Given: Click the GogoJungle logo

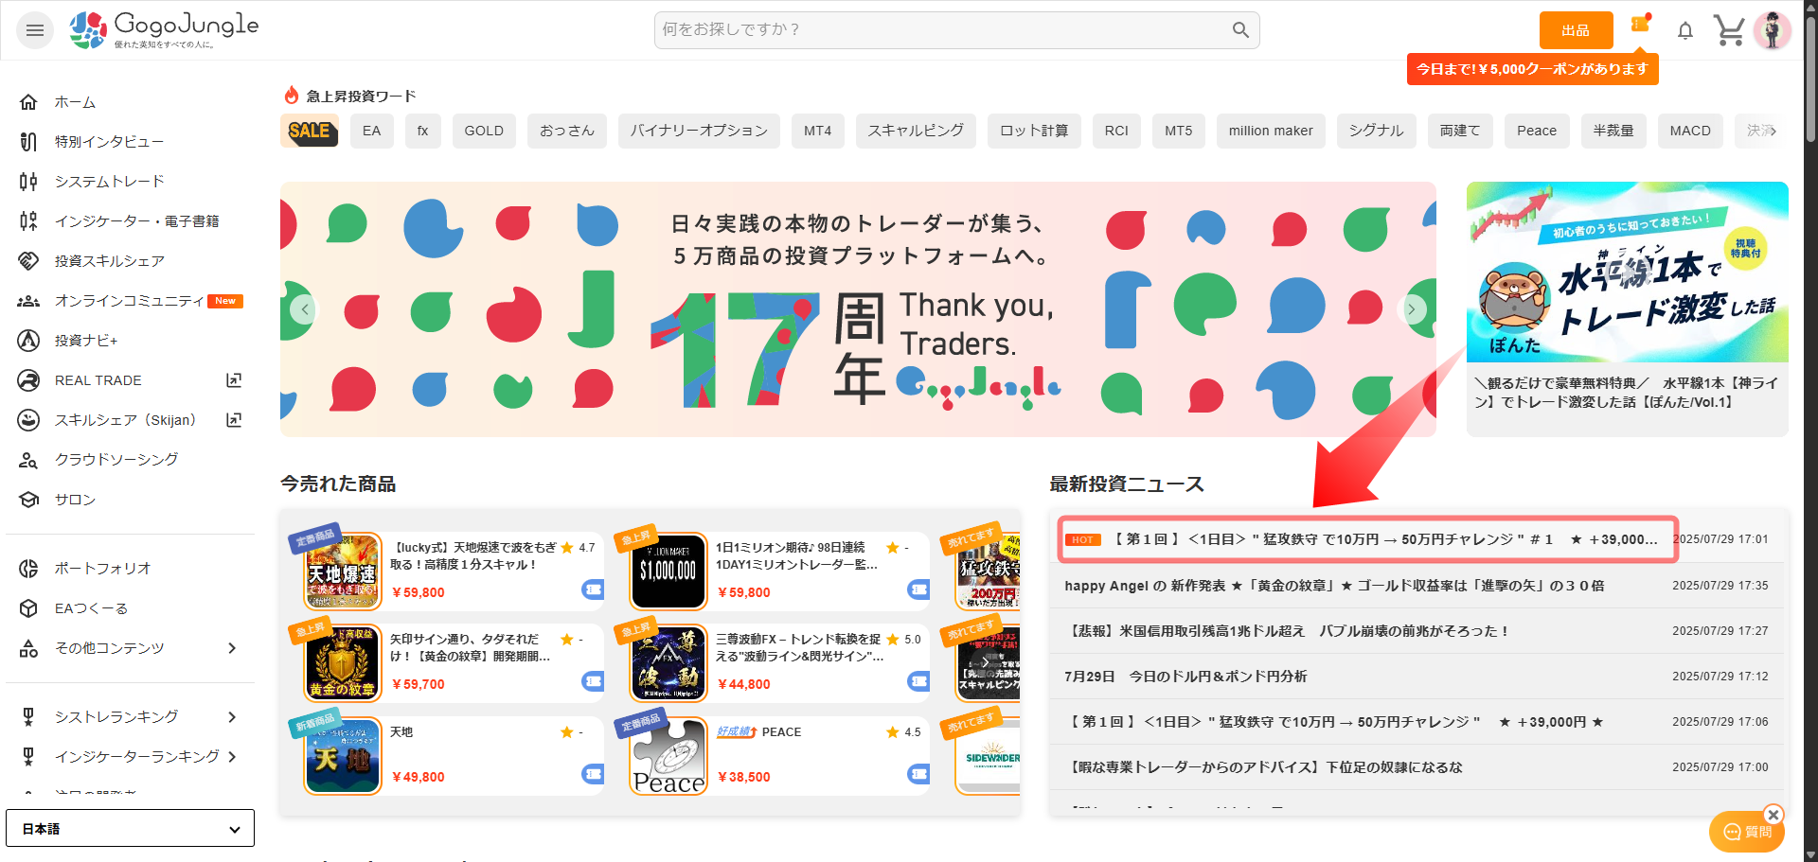Looking at the screenshot, I should coord(164,30).
